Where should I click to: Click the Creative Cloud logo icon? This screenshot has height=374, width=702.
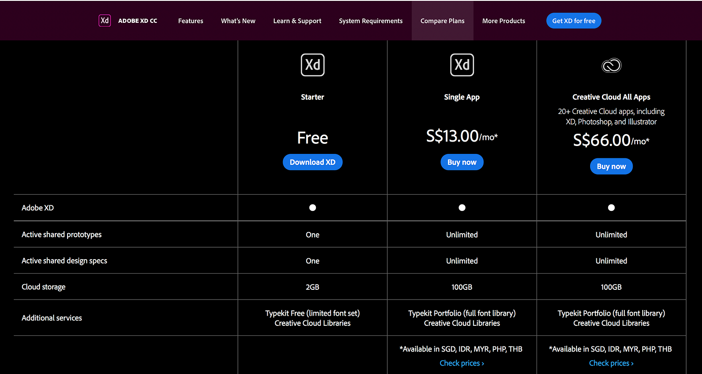[x=611, y=65]
